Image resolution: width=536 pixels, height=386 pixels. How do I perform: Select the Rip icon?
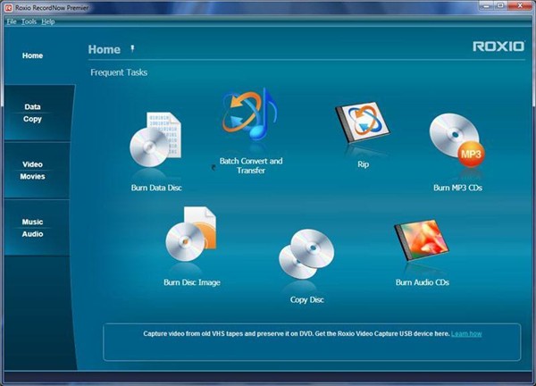tap(363, 122)
